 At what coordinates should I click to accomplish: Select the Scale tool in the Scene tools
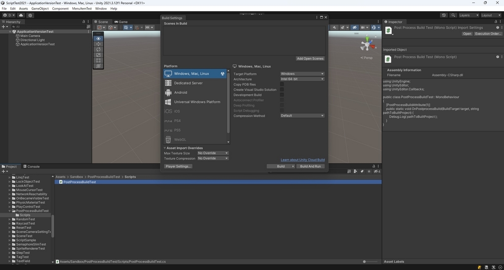coord(98,54)
